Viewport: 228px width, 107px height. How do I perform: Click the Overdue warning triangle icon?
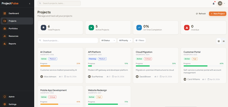(x=187, y=28)
